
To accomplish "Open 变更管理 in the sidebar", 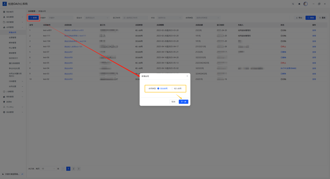I will click(12, 38).
